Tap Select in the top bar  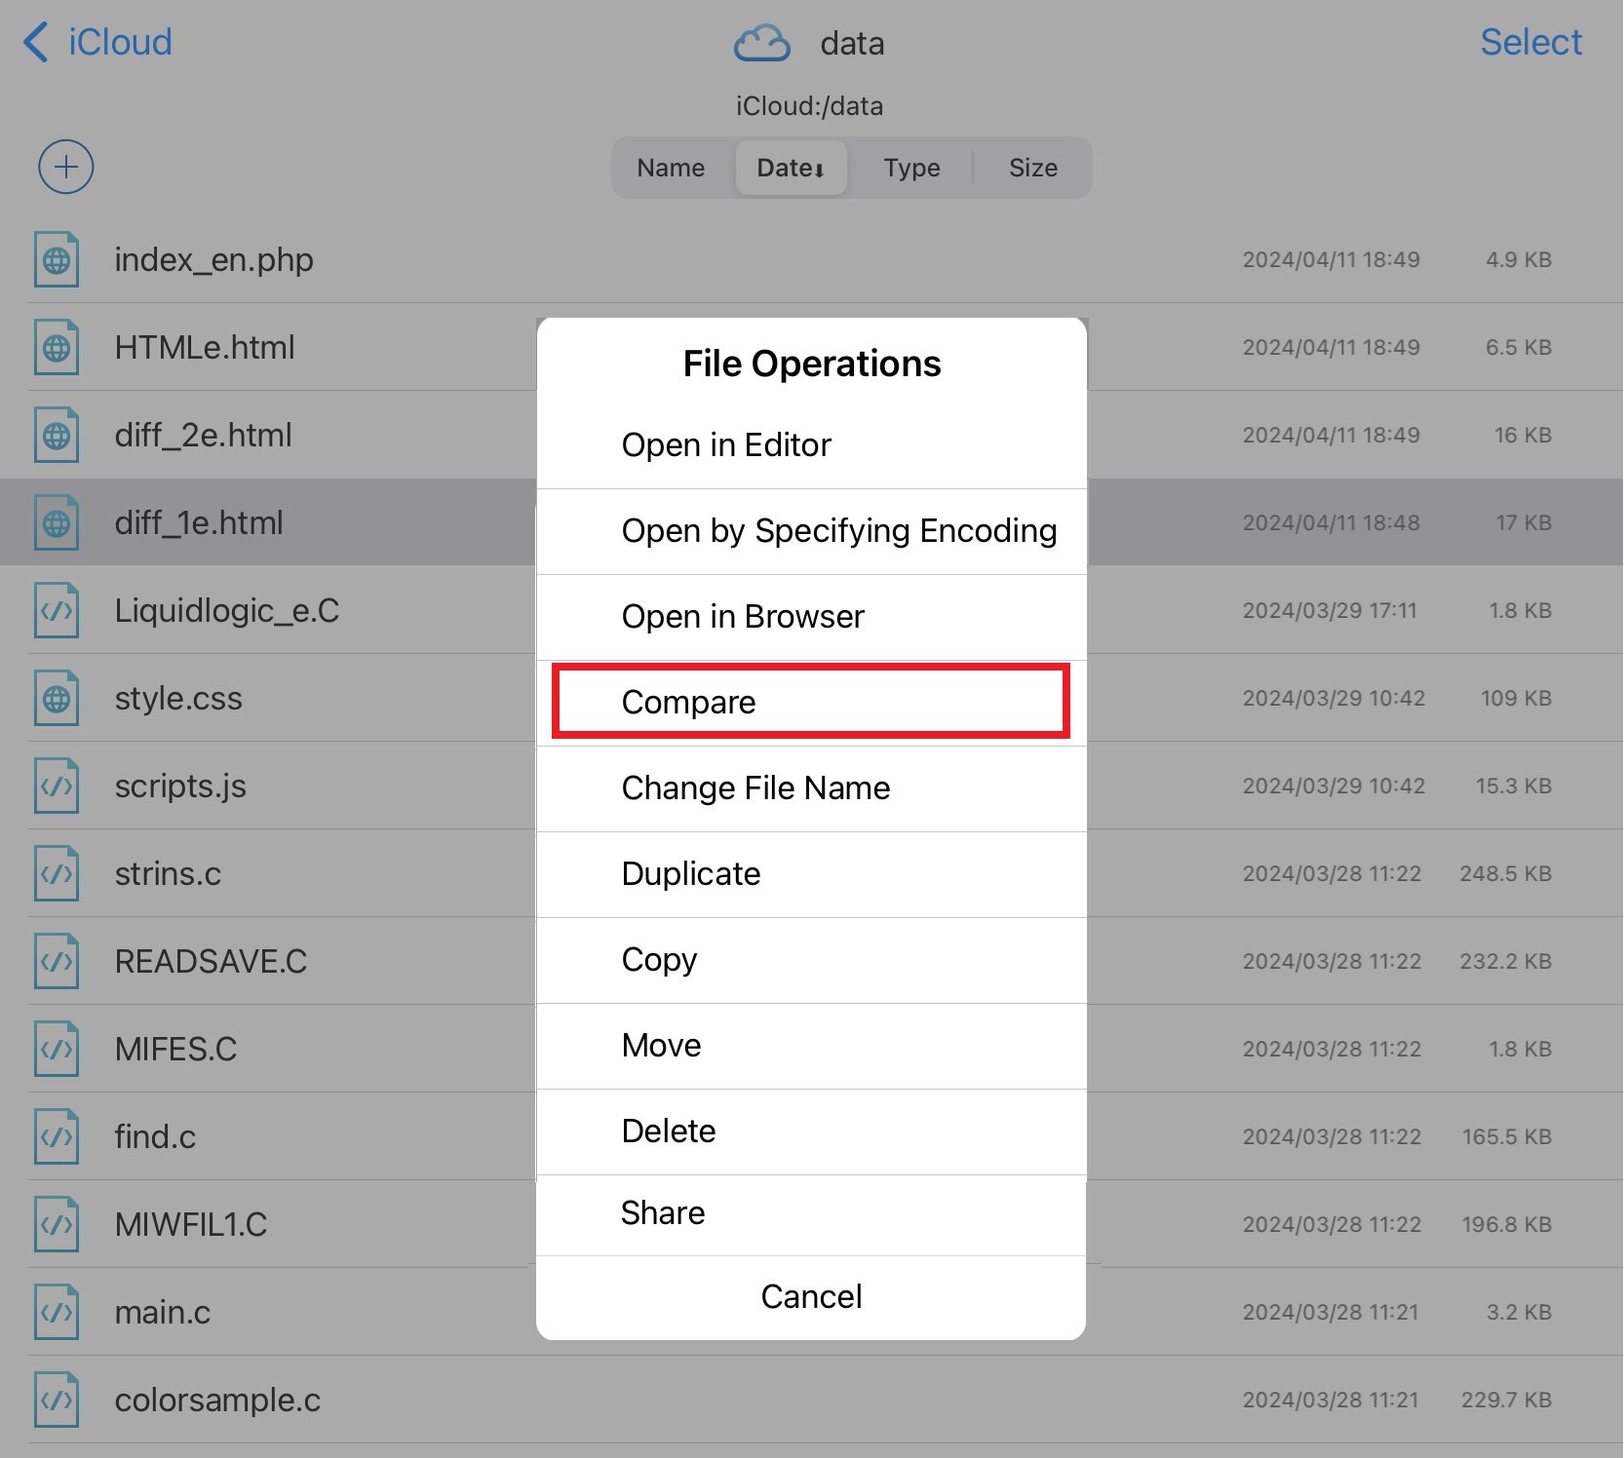click(x=1530, y=43)
